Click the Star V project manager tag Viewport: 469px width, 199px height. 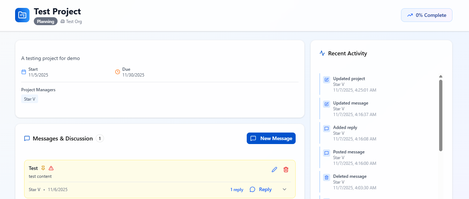(x=29, y=99)
